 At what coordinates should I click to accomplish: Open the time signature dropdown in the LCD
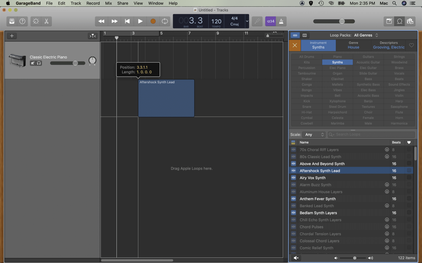tap(246, 21)
